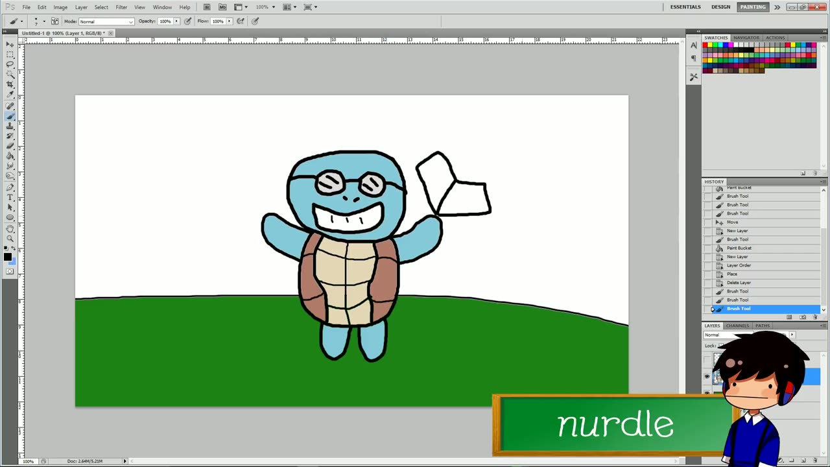Select the Path Selection tool
Screen dimensions: 830x467
(x=10, y=208)
